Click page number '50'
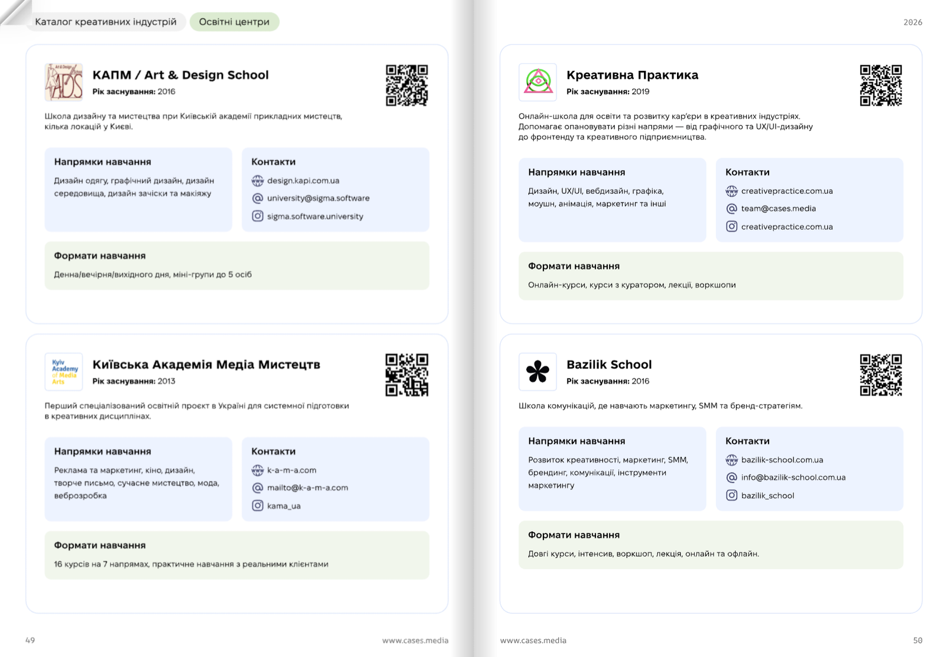The width and height of the screenshot is (946, 657). pyautogui.click(x=918, y=640)
